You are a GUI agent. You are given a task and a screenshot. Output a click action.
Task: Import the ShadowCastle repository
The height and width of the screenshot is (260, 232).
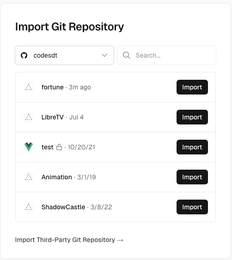coord(192,207)
